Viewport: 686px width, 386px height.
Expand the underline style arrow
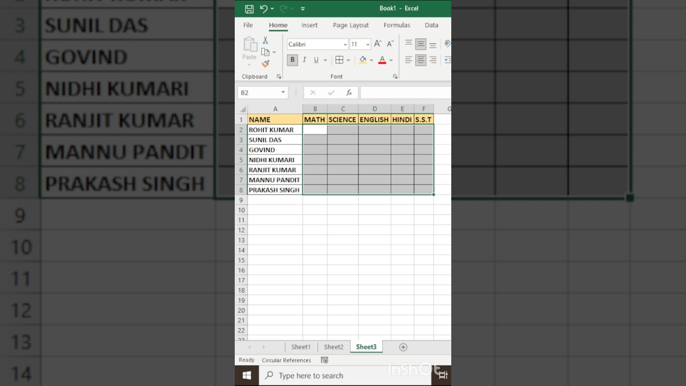click(x=325, y=60)
